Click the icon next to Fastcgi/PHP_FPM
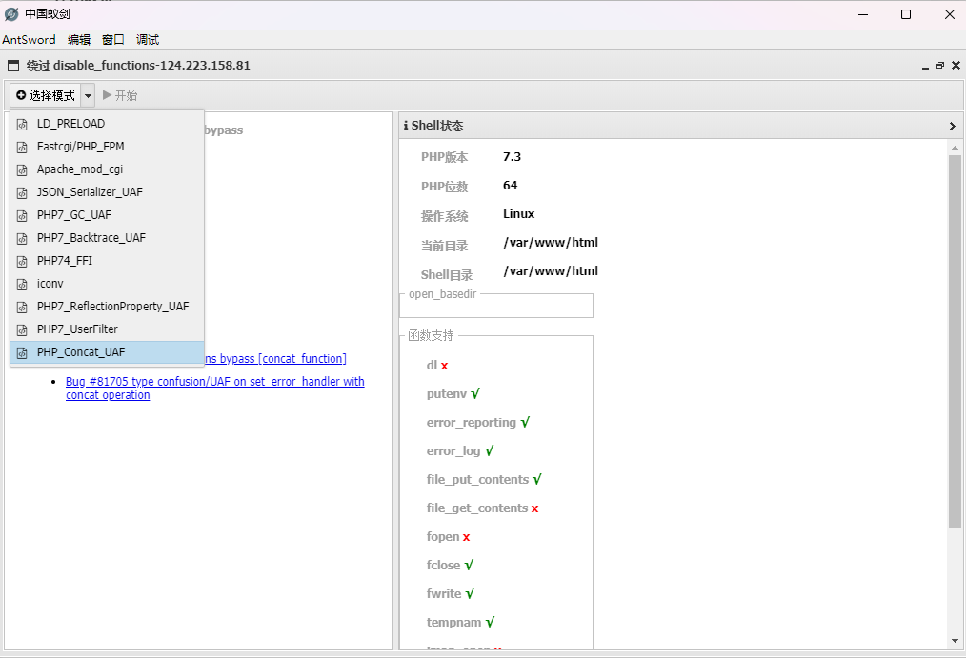This screenshot has width=966, height=658. pyautogui.click(x=23, y=147)
